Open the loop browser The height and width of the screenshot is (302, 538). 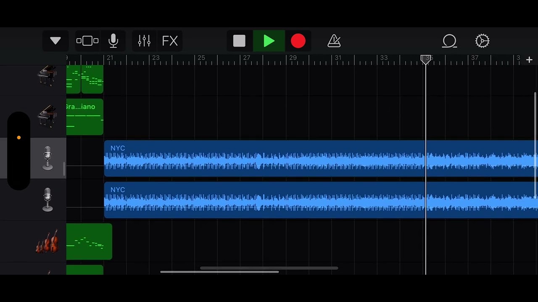(x=449, y=41)
